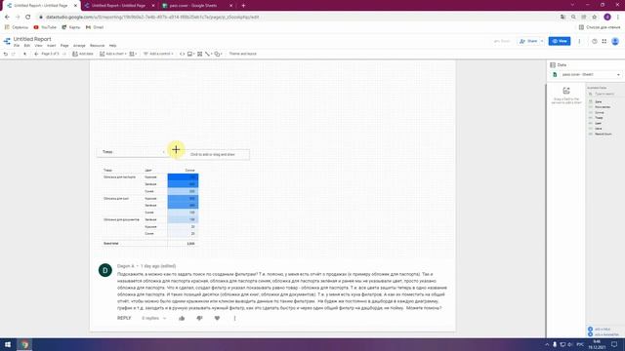The image size is (625, 351).
Task: Open the File menu
Action: coord(17,46)
